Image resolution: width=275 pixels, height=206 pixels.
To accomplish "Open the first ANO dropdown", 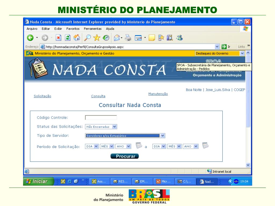I will 129,146.
